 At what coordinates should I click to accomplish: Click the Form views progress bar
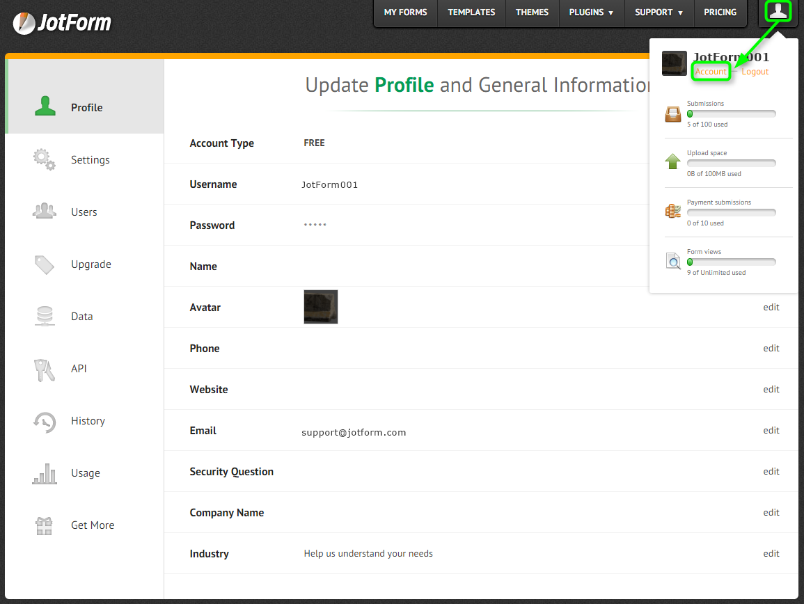tap(731, 262)
